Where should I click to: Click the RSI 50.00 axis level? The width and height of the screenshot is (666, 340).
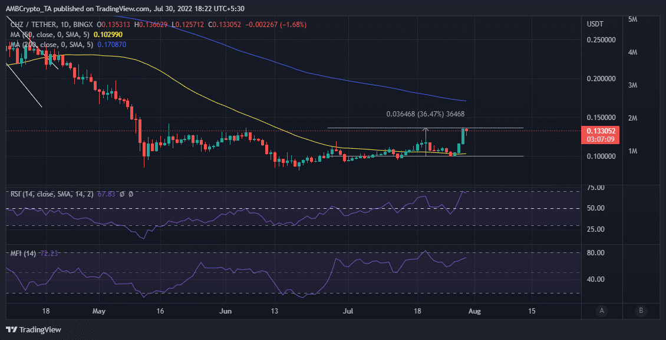(595, 208)
